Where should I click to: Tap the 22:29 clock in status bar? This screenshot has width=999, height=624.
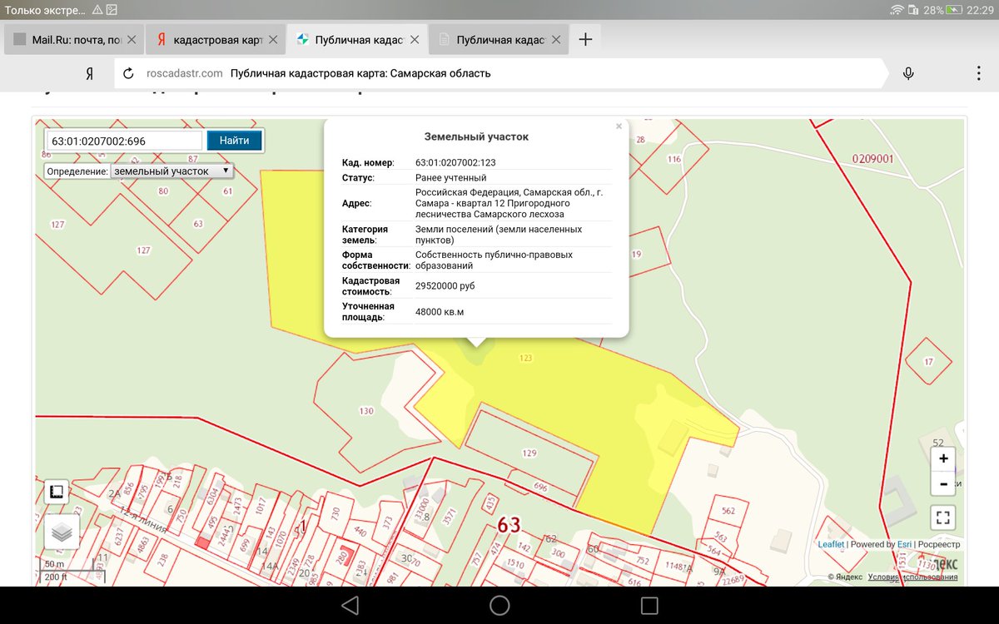979,10
